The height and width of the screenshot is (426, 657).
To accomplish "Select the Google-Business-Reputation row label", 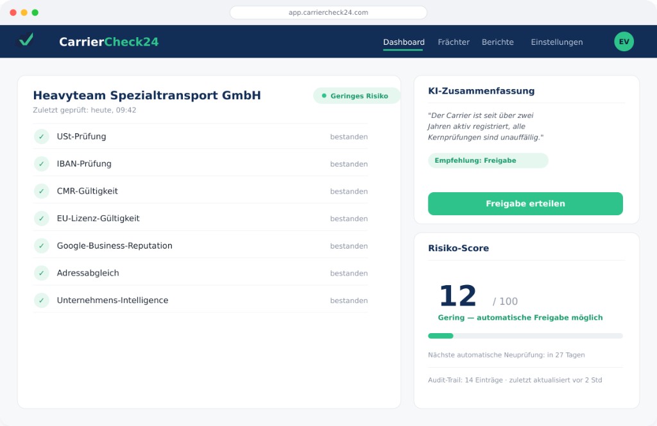I will [114, 245].
